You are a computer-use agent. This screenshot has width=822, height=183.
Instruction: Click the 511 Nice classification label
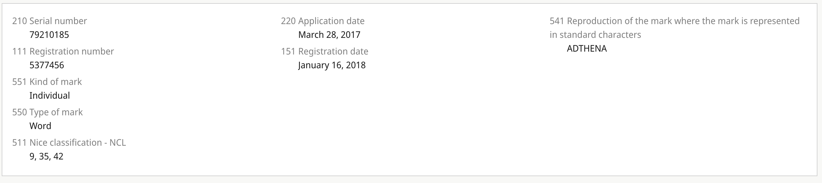point(69,143)
